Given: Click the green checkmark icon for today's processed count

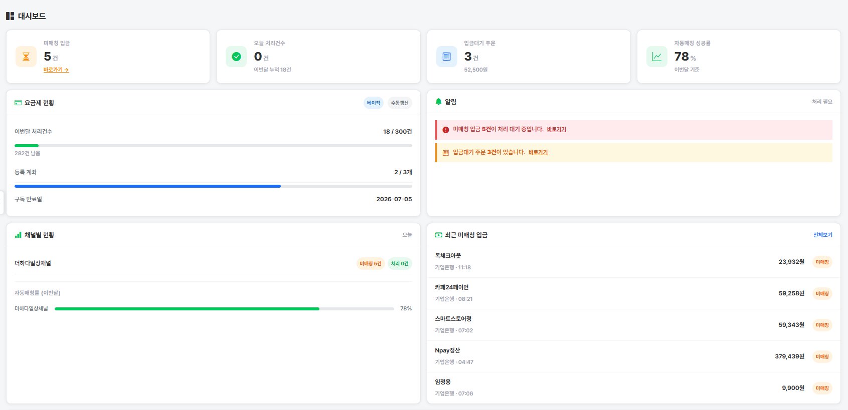Looking at the screenshot, I should (236, 57).
